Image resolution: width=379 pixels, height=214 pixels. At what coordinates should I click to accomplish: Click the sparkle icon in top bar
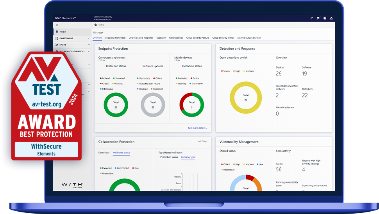coord(312,18)
